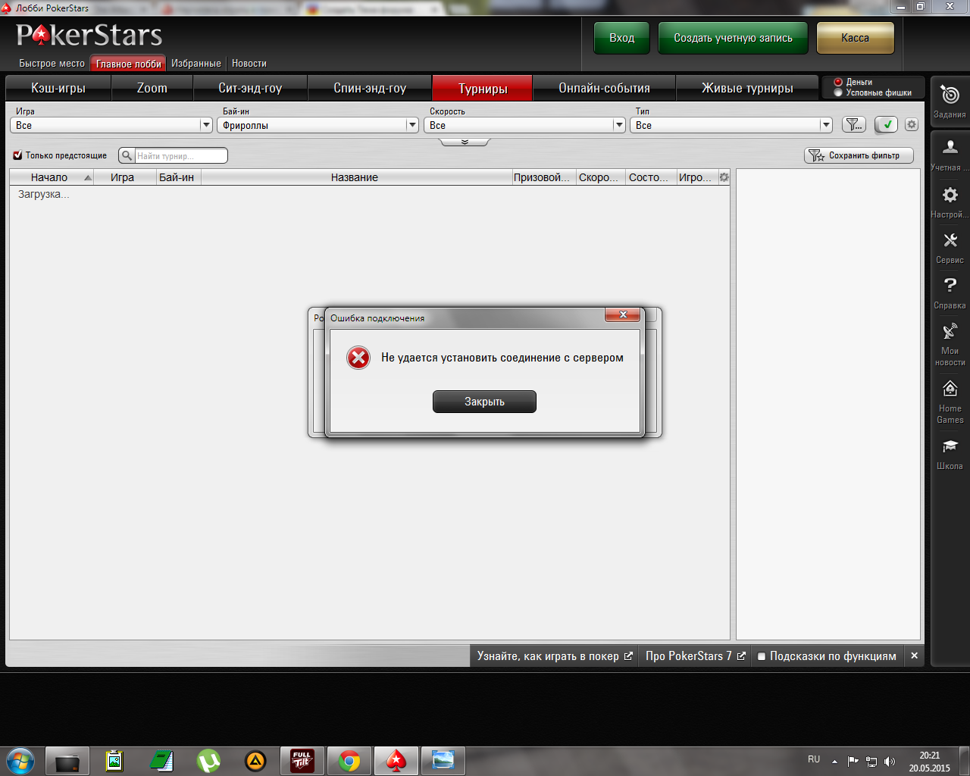The height and width of the screenshot is (776, 970).
Task: Select the Турниры tab
Action: coord(483,88)
